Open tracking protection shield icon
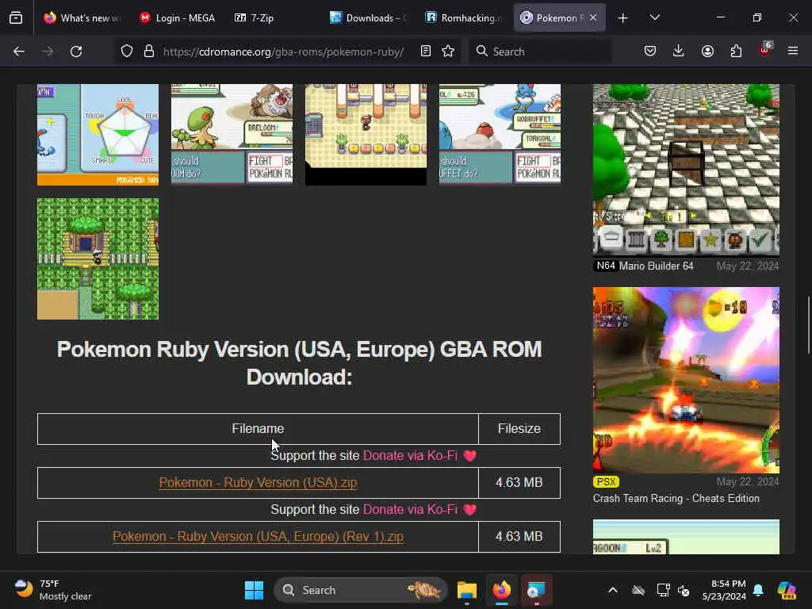The width and height of the screenshot is (812, 609). (127, 52)
